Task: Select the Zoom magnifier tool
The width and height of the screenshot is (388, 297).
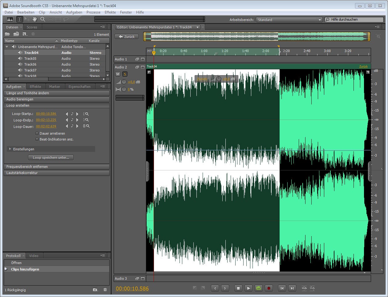Action: point(43,19)
